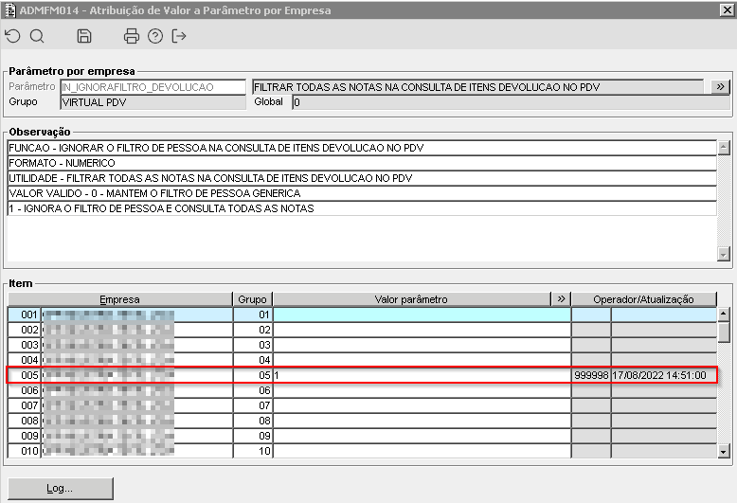
Task: Click operator 999998 cell
Action: [x=591, y=375]
